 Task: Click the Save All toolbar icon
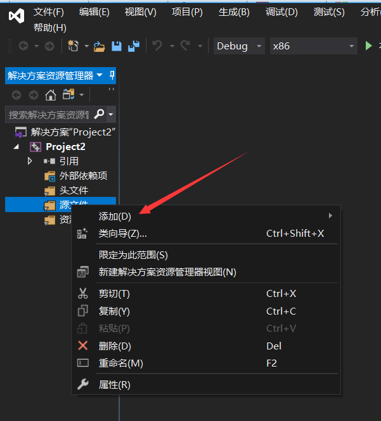(134, 46)
